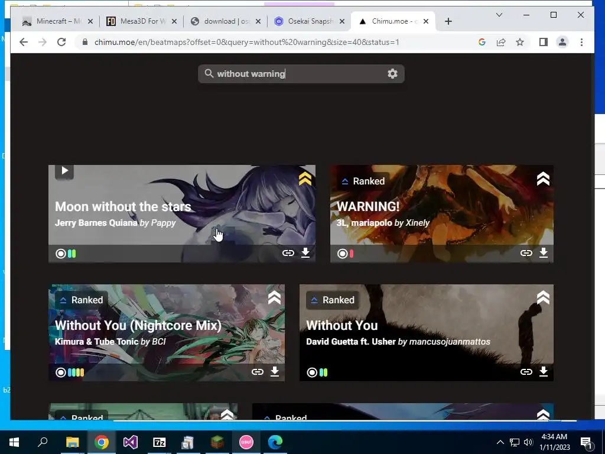Open the Chrome profile menu

[x=562, y=42]
